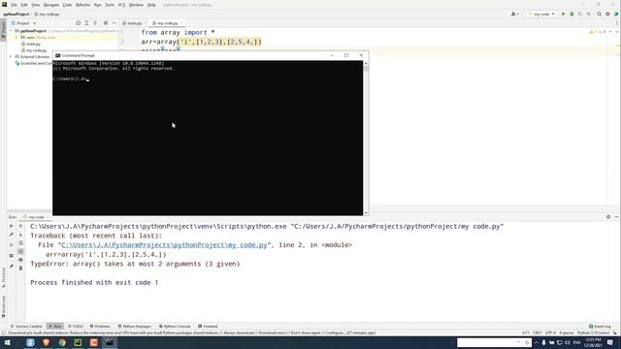The width and height of the screenshot is (621, 349).
Task: Open the Code menu
Action: coord(67,5)
